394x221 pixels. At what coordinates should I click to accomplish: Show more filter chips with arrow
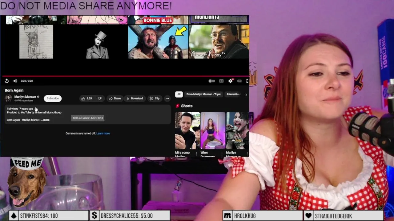point(246,95)
